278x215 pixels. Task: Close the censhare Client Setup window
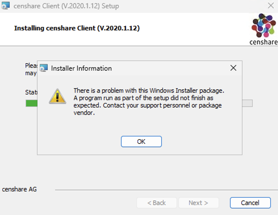pyautogui.click(x=271, y=6)
